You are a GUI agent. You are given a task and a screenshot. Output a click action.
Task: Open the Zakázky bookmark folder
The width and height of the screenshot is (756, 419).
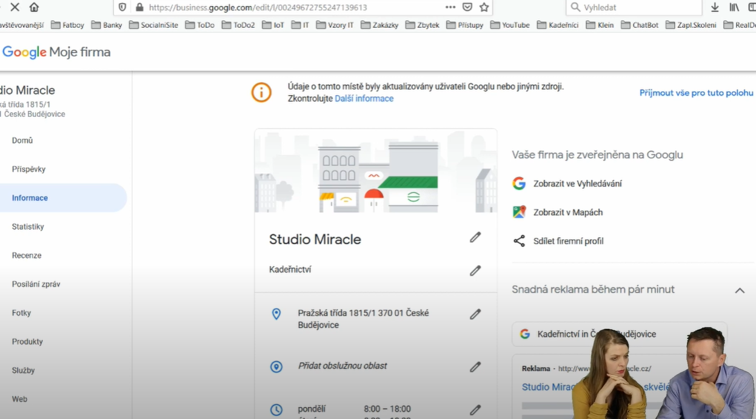(379, 25)
